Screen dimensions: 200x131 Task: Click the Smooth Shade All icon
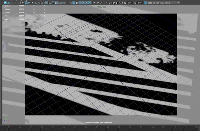(74, 3)
